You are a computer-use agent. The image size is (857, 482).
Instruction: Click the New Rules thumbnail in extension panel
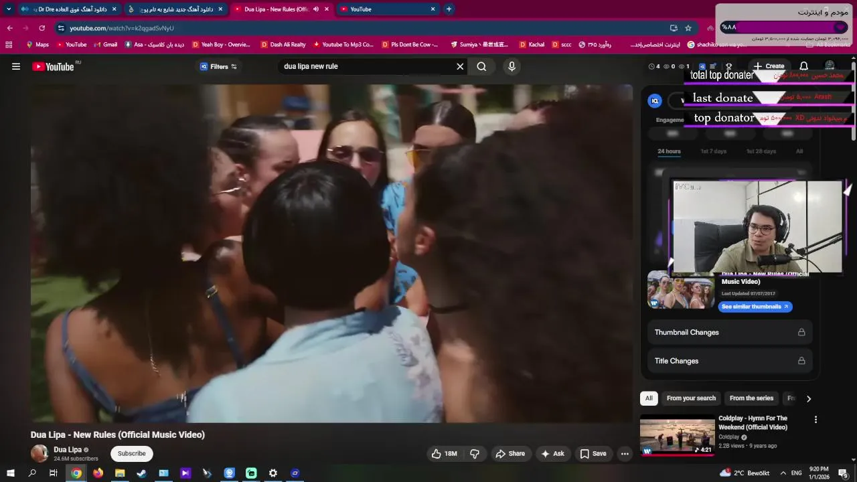click(680, 290)
